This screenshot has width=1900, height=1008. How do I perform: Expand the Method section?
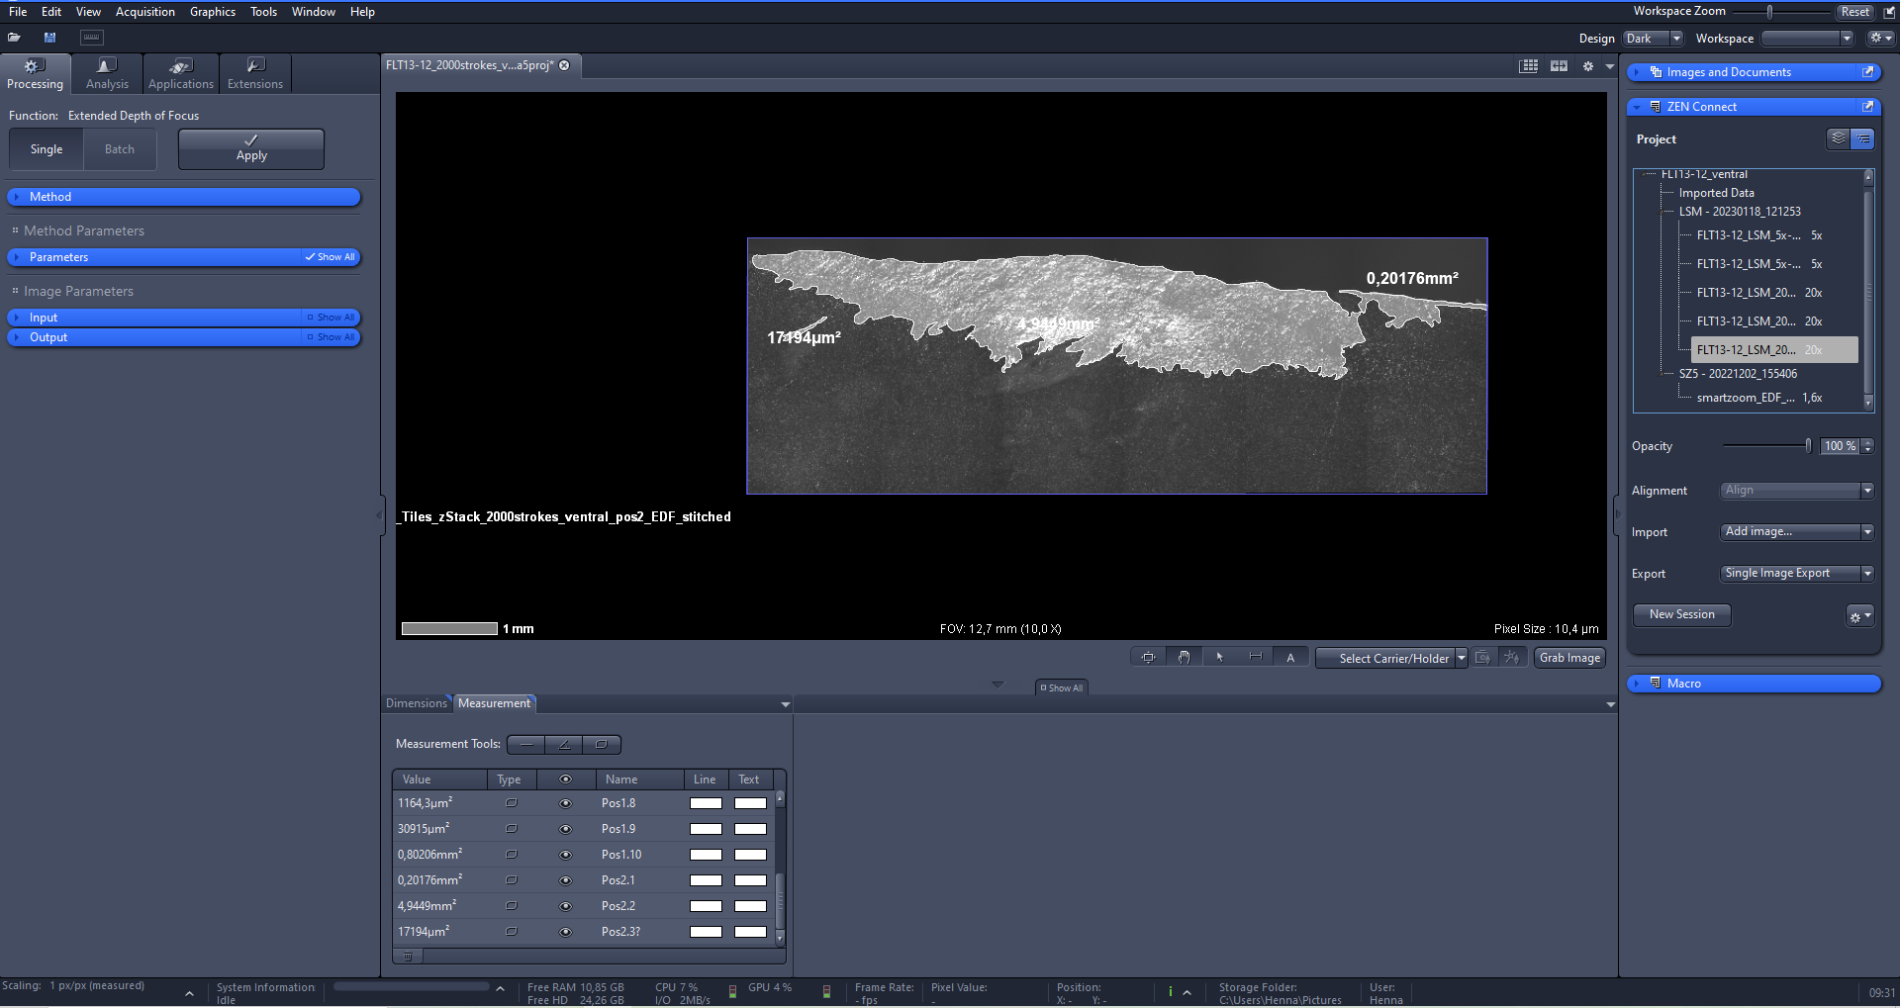pos(183,197)
